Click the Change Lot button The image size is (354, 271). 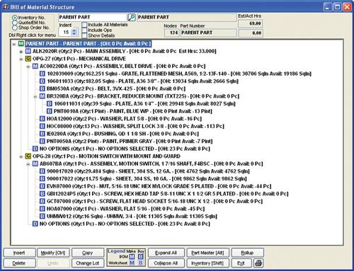[x=88, y=263]
